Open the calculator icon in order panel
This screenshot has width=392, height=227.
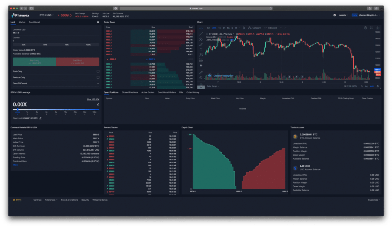[x=98, y=22]
